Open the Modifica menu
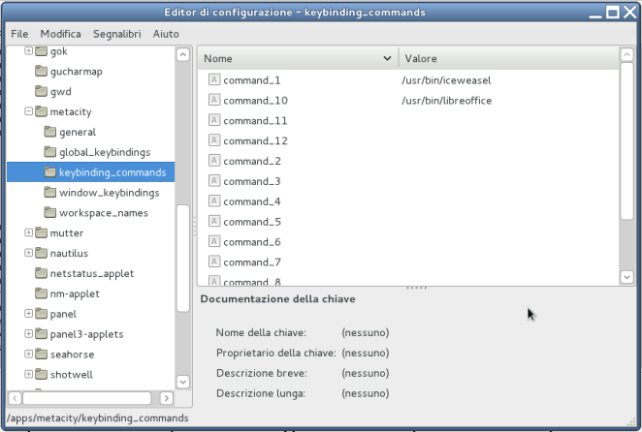642x432 pixels. click(x=60, y=33)
